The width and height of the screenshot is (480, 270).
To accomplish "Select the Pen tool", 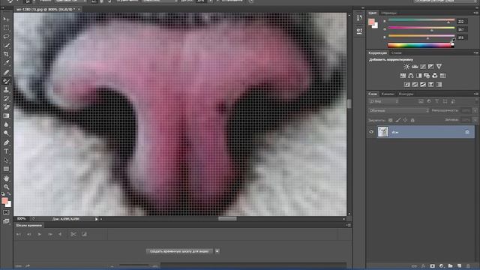I will [x=6, y=142].
